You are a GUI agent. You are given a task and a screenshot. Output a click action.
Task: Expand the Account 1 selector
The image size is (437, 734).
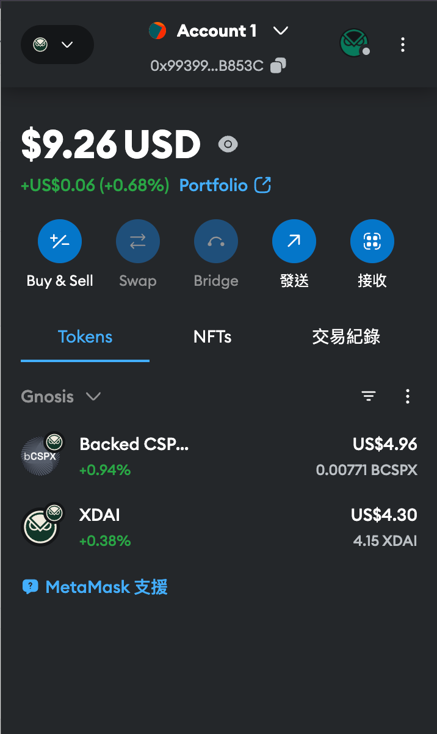pyautogui.click(x=219, y=31)
